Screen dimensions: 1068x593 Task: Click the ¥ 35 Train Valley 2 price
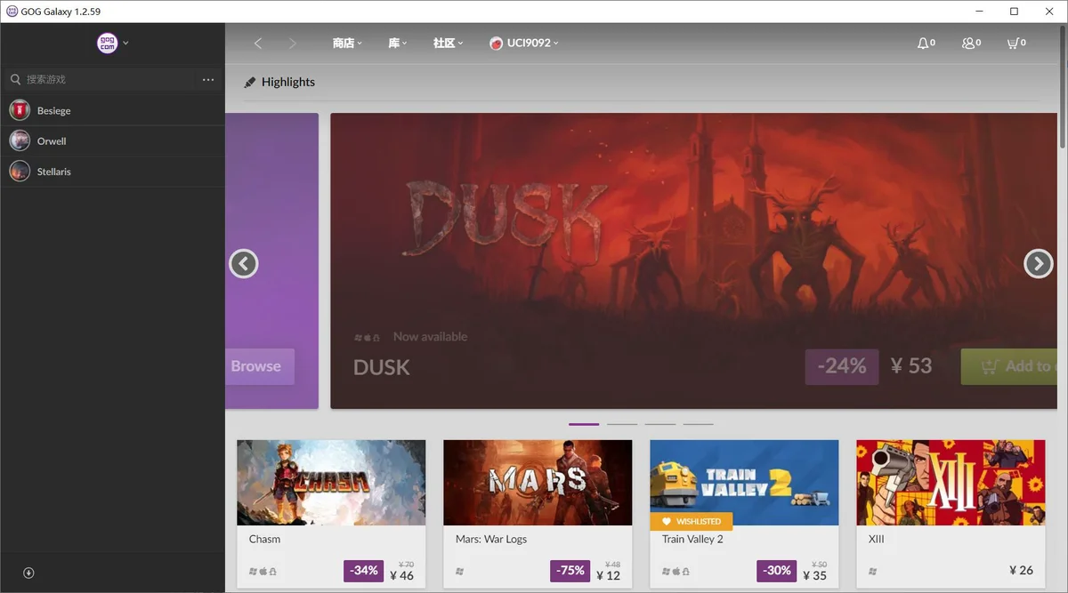815,575
